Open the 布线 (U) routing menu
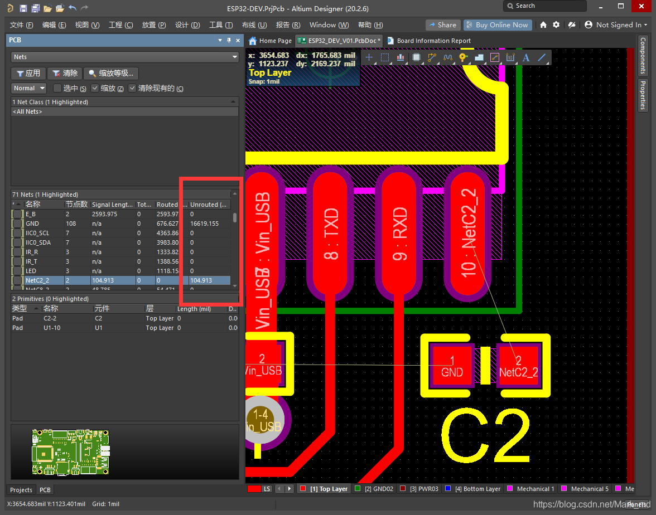The width and height of the screenshot is (656, 515). click(x=254, y=25)
